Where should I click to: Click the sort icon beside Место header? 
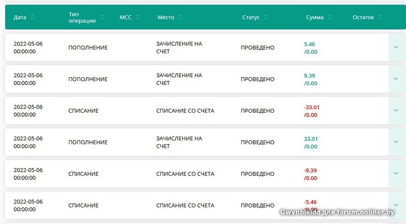pyautogui.click(x=181, y=17)
